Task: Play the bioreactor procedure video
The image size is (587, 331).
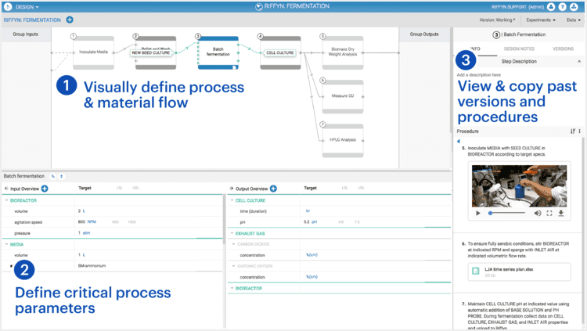Action: (x=478, y=213)
